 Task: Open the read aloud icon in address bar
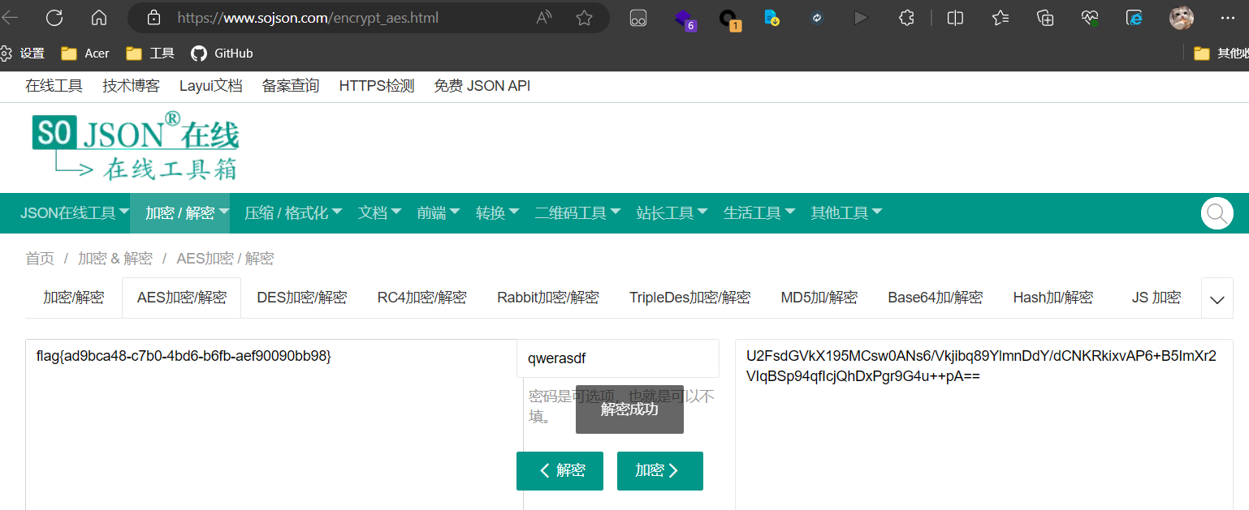pos(545,17)
